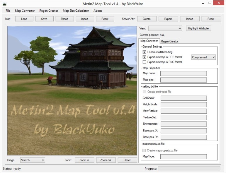The width and height of the screenshot is (226, 173).
Task: Click the HeightScale field
Action: click(183, 105)
